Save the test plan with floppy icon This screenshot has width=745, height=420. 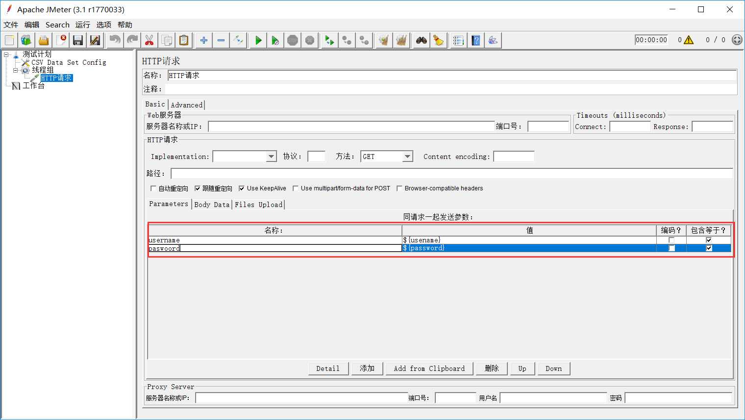pos(78,40)
